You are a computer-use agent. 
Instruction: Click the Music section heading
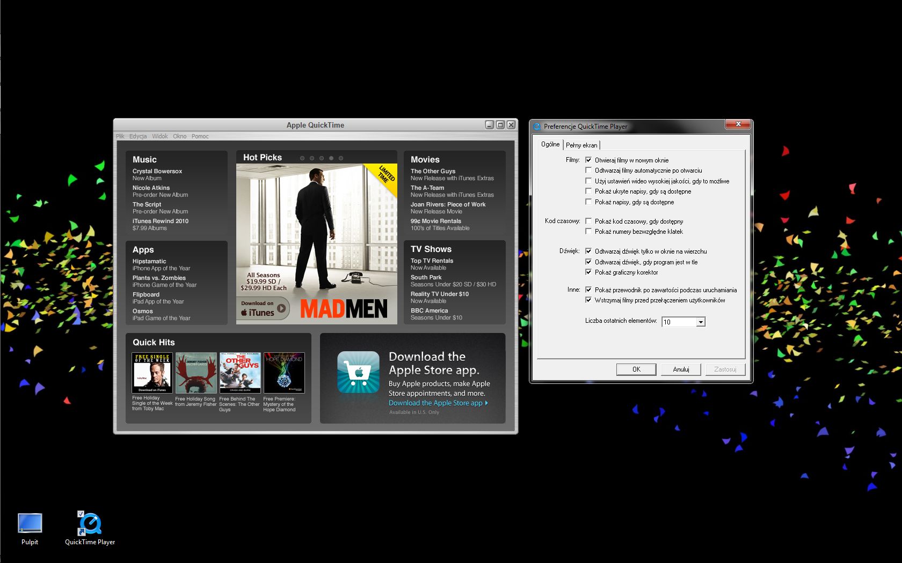click(144, 159)
